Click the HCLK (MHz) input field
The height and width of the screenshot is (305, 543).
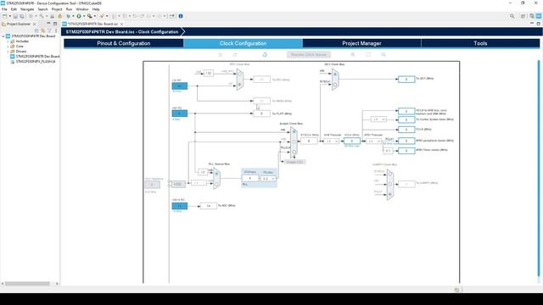click(x=352, y=141)
